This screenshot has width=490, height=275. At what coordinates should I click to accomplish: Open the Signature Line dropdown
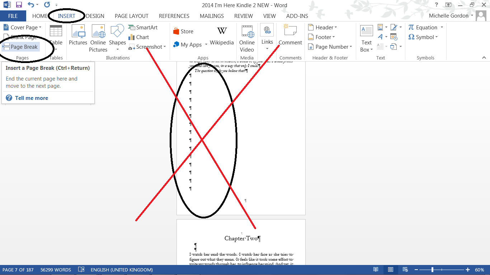(396, 27)
